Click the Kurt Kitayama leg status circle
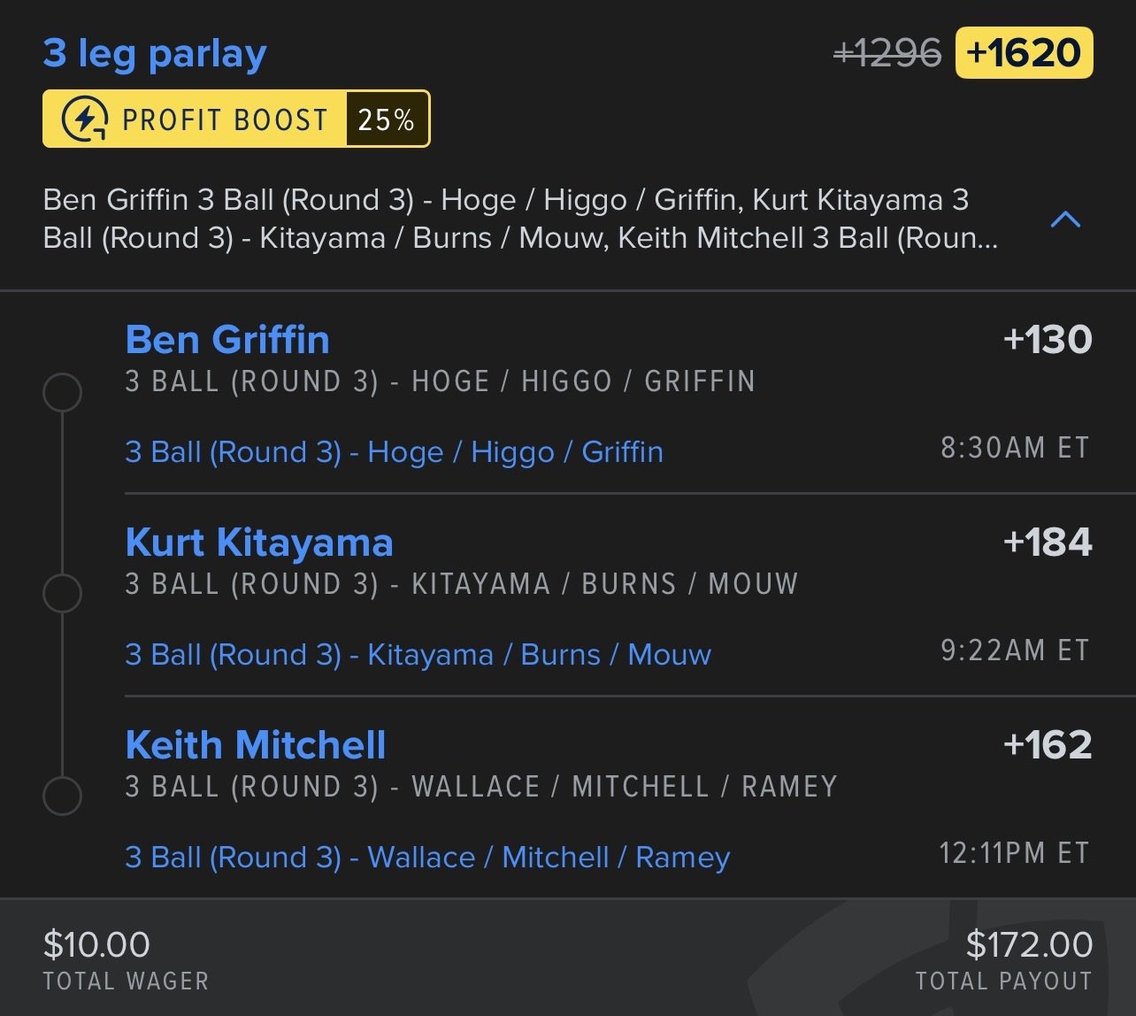1136x1016 pixels. point(63,593)
